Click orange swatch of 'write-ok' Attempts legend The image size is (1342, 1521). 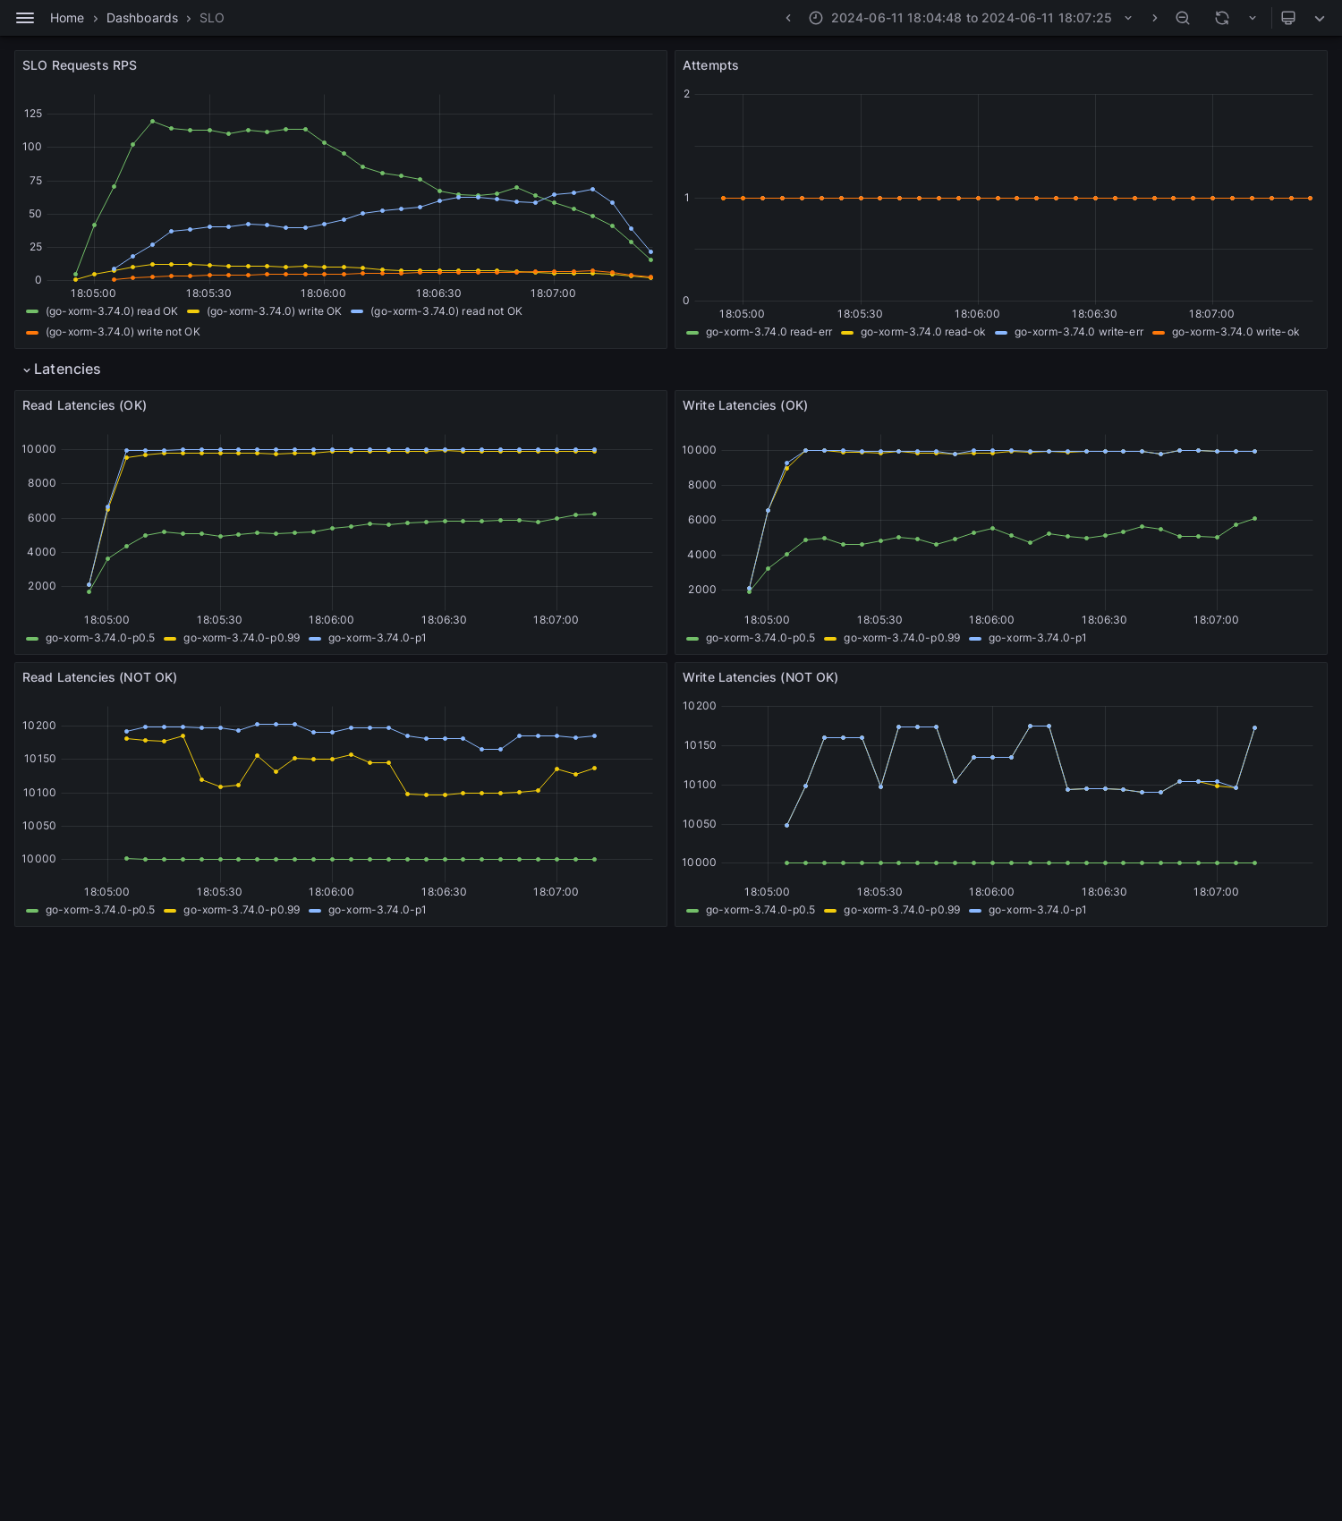[x=1159, y=332]
